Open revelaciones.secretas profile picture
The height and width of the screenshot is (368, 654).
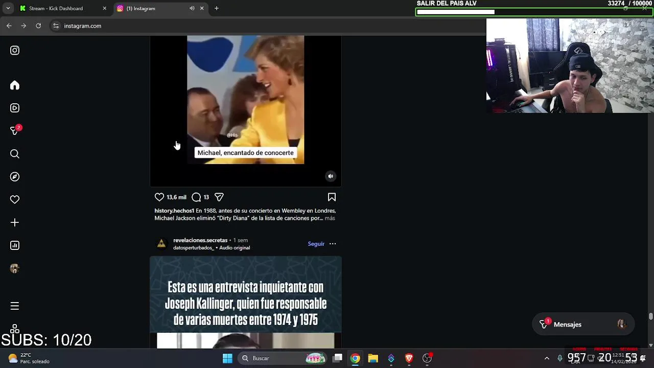tap(161, 244)
